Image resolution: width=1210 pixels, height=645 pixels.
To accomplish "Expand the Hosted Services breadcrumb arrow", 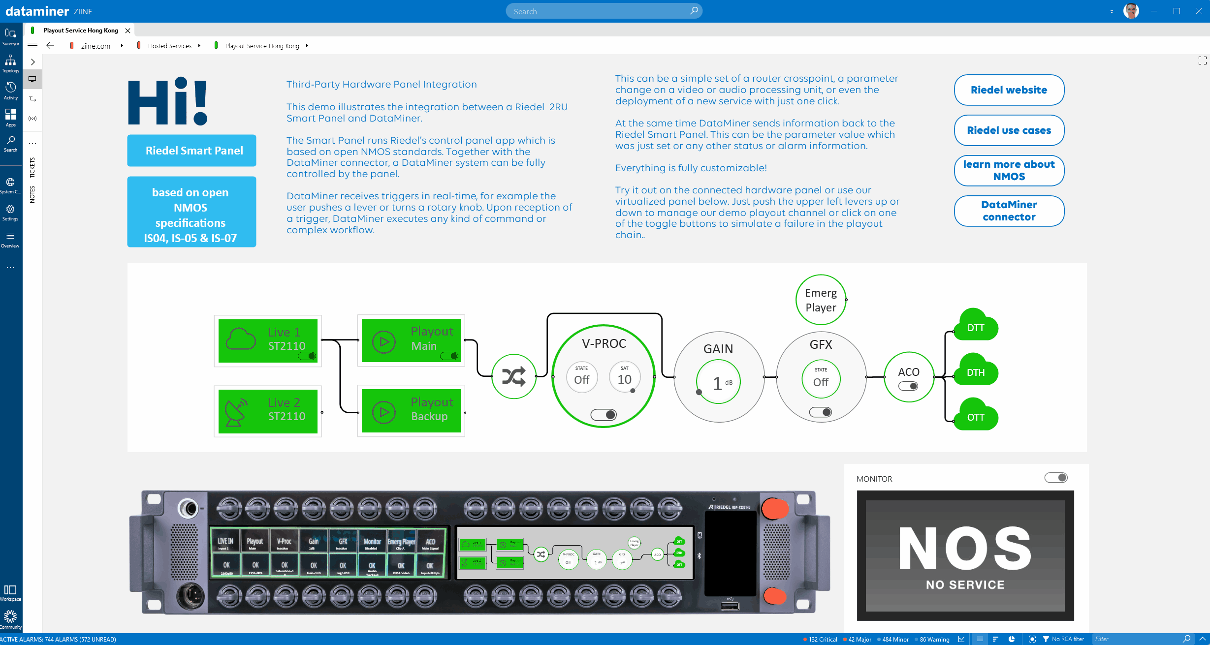I will 199,45.
